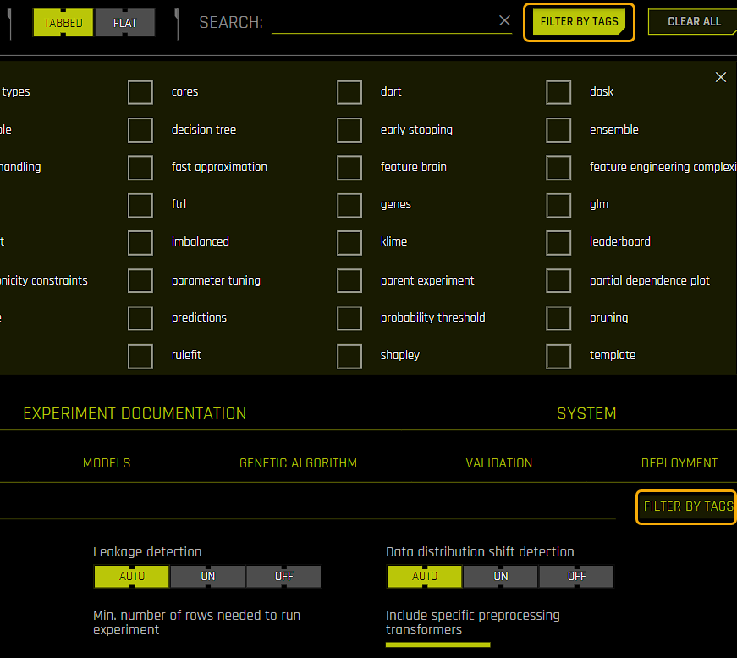
Task: Select the "dask" tag filter
Action: 558,92
